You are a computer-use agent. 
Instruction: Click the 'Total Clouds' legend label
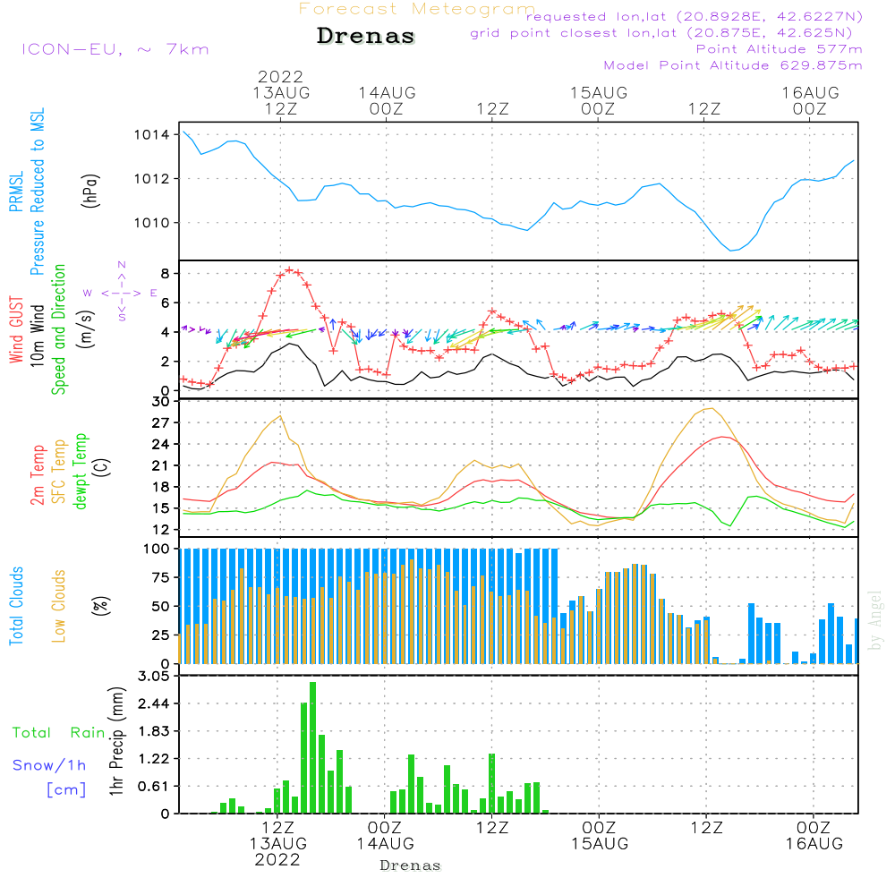click(16, 606)
